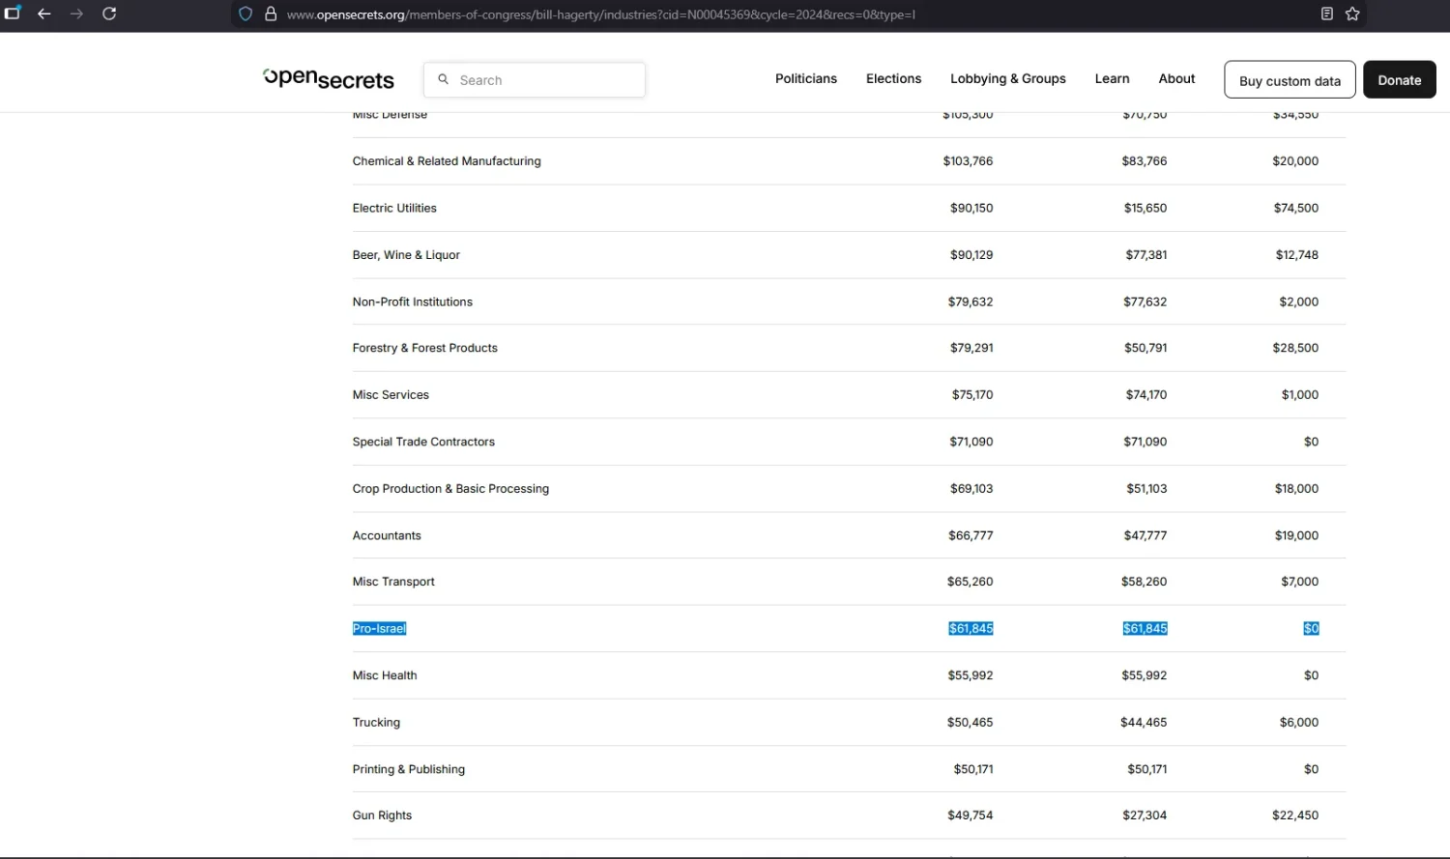Click the $103,766 total value
This screenshot has height=859, width=1450.
(968, 161)
